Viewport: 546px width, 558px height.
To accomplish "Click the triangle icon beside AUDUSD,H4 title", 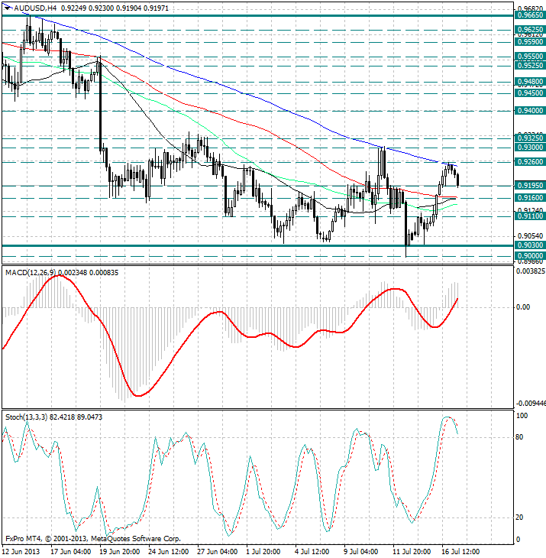I will coord(6,8).
